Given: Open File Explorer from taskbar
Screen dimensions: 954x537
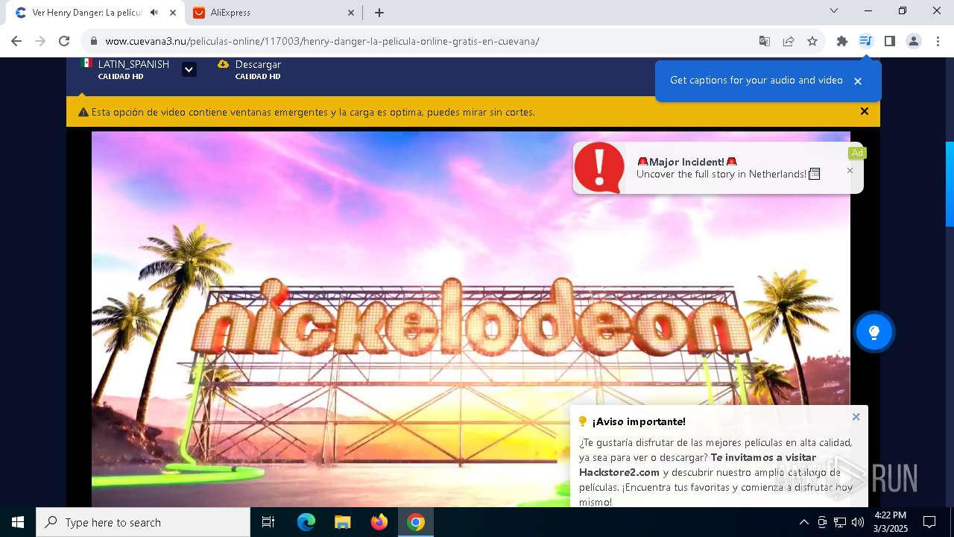Looking at the screenshot, I should click(x=342, y=522).
